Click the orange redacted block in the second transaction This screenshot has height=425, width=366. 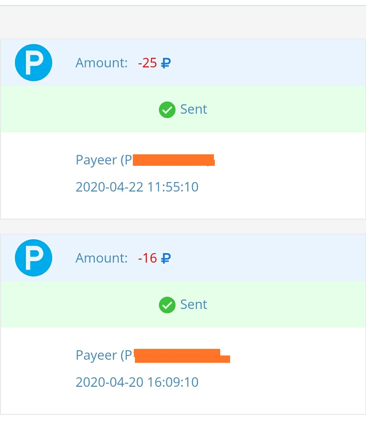[182, 356]
